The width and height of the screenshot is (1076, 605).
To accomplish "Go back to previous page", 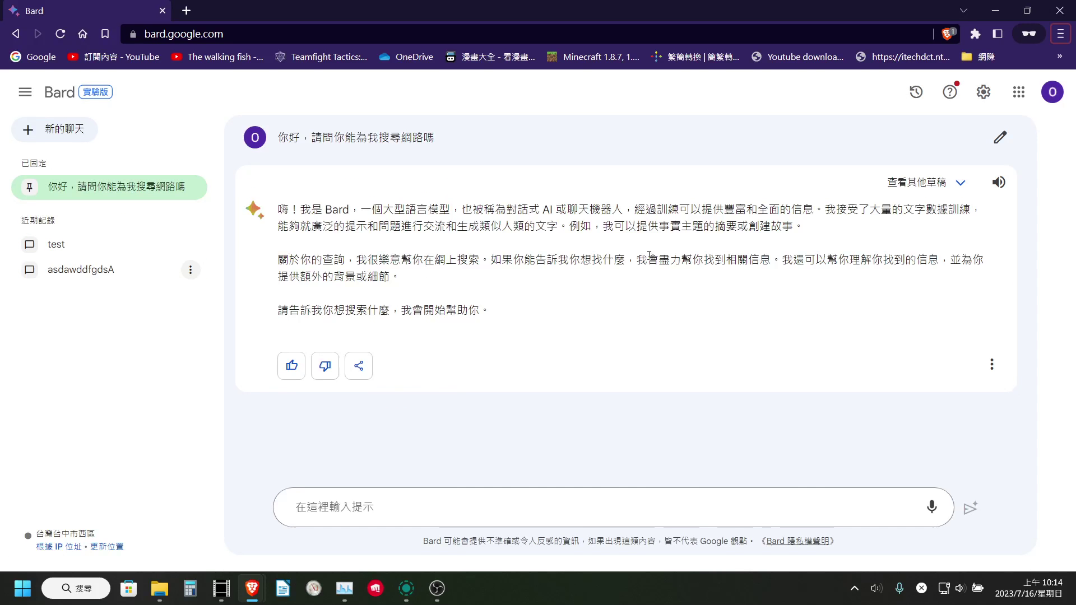I will click(x=16, y=34).
